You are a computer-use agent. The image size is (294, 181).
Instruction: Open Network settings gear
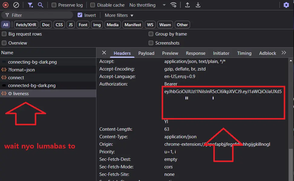pyautogui.click(x=286, y=5)
